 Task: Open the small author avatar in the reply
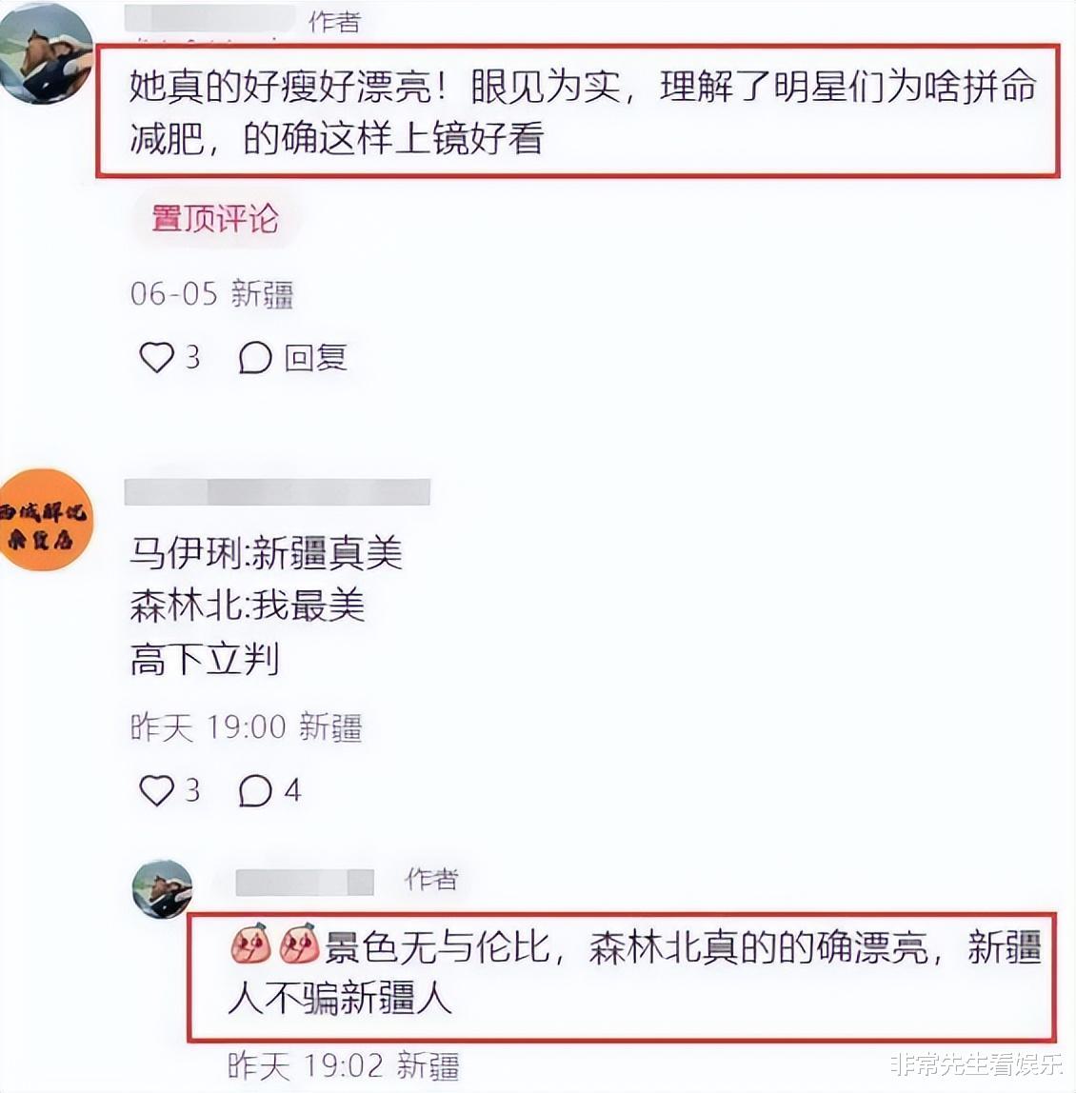click(163, 888)
